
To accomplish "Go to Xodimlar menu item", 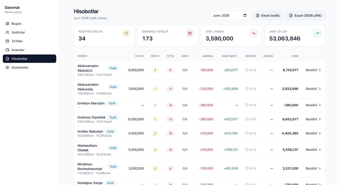I will pos(29,32).
